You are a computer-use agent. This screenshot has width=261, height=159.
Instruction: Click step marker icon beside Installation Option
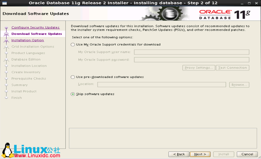click(6, 40)
